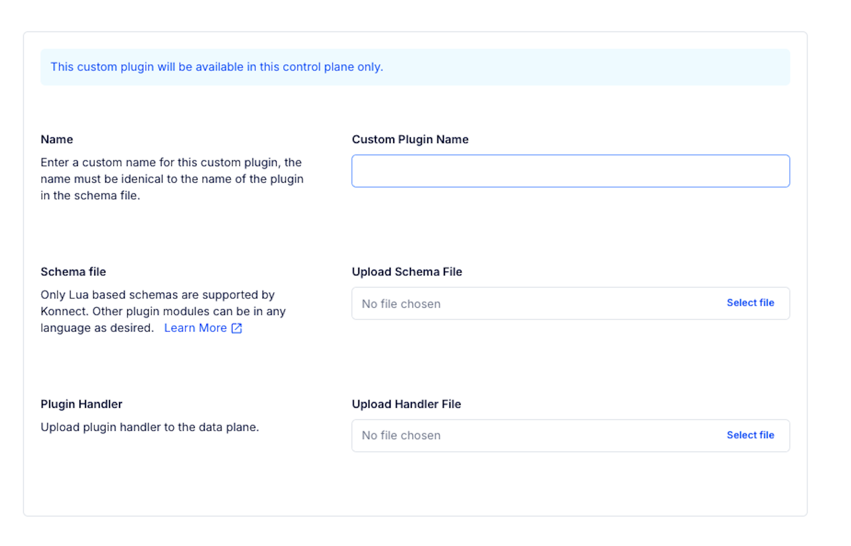Screen dimensions: 851x546
Task: Click external-link icon beside Learn More
Action: (237, 328)
